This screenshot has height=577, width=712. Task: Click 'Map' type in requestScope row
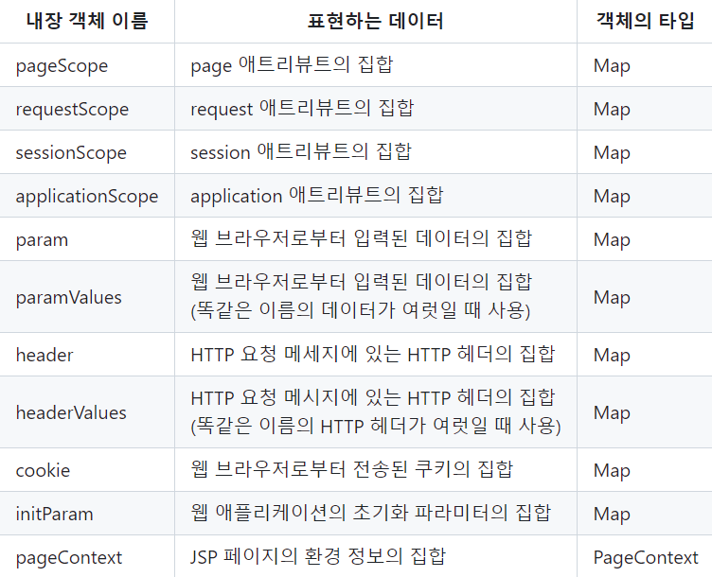612,110
